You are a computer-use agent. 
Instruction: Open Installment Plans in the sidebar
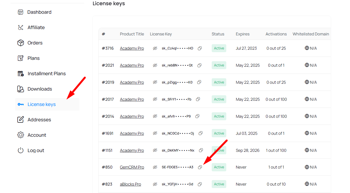(47, 74)
